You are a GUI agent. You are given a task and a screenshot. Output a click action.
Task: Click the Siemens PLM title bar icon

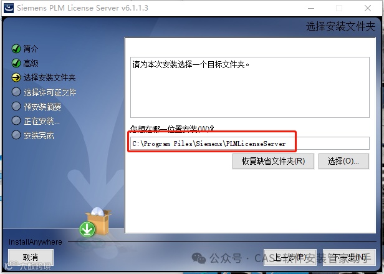[9, 8]
